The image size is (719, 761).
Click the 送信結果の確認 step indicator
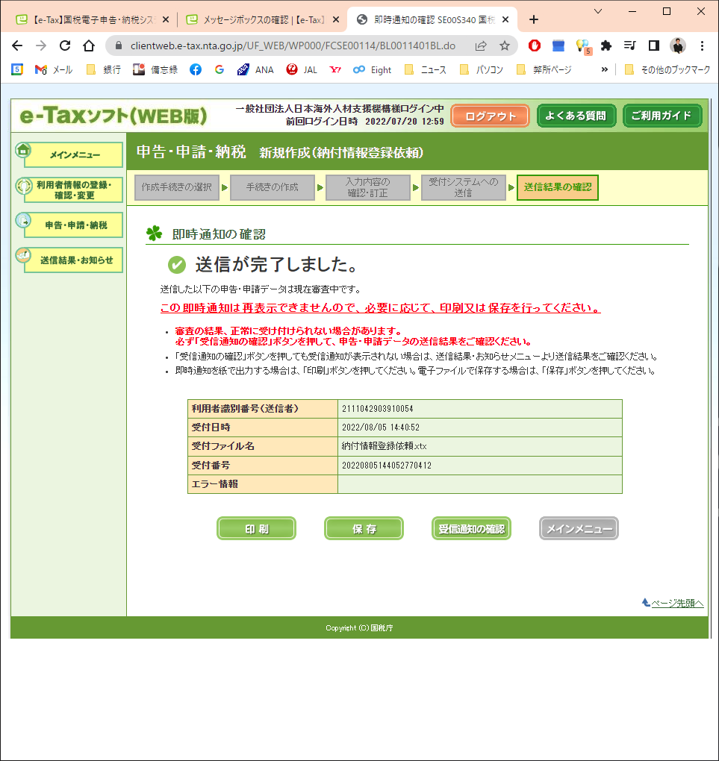(558, 187)
